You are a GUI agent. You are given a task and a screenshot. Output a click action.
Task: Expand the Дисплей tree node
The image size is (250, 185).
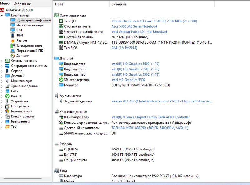(x=2, y=76)
